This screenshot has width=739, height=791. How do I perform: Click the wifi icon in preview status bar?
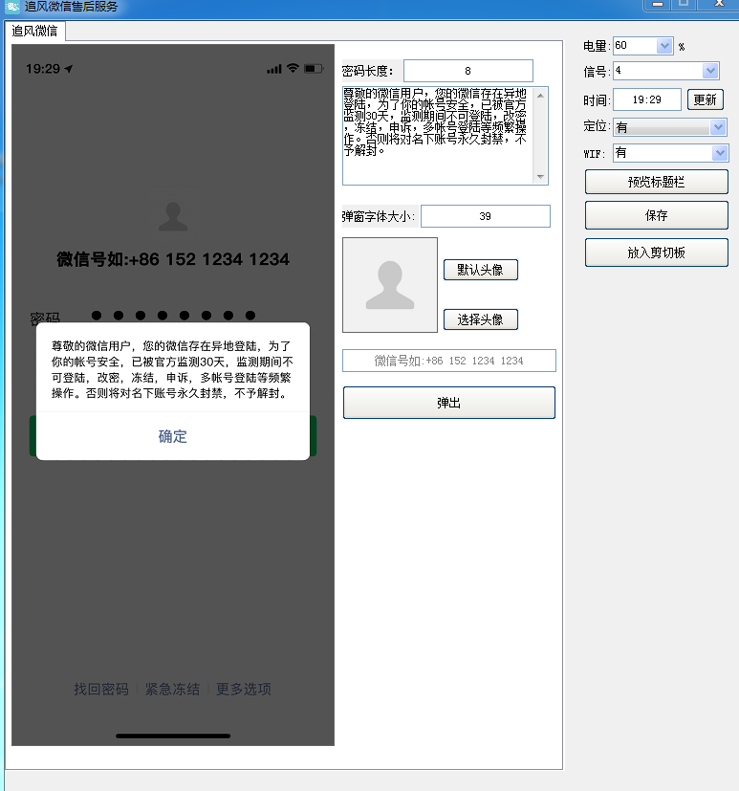pos(293,68)
